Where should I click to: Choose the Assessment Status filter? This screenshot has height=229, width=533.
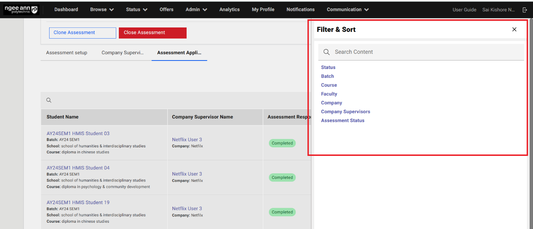[x=343, y=121]
